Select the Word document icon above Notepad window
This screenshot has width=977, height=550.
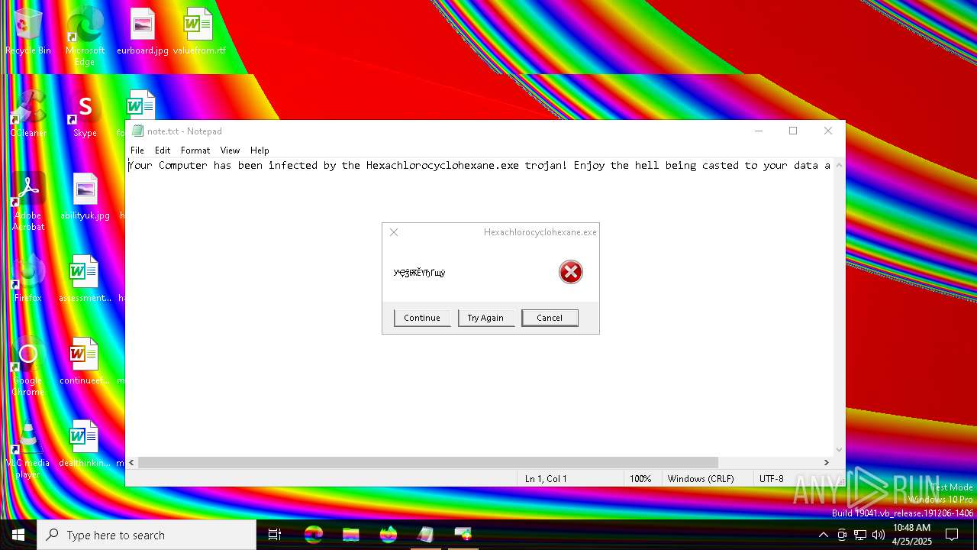[141, 105]
